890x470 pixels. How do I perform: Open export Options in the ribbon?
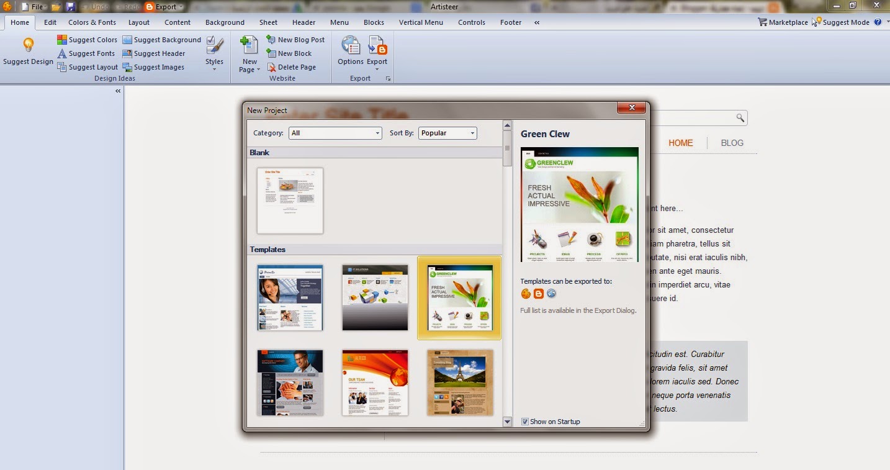(351, 50)
